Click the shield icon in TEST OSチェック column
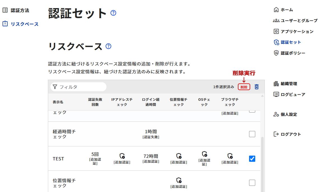This screenshot has height=192, width=318. pyautogui.click(x=205, y=154)
